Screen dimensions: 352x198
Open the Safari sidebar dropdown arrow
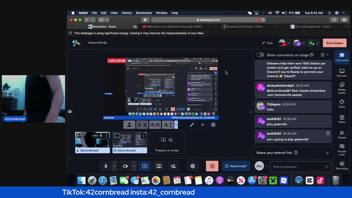pyautogui.click(x=107, y=20)
